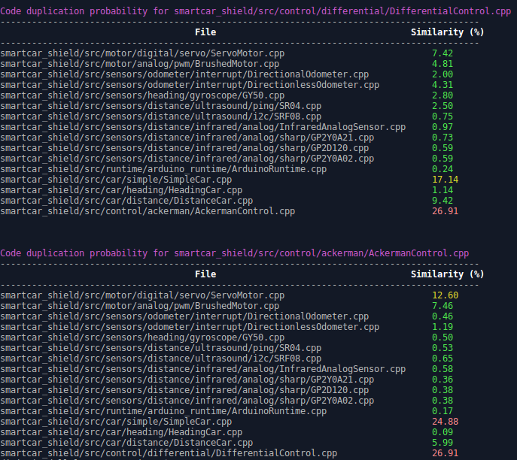The height and width of the screenshot is (460, 517).
Task: Click the 0.97 similarity value
Action: coord(442,127)
